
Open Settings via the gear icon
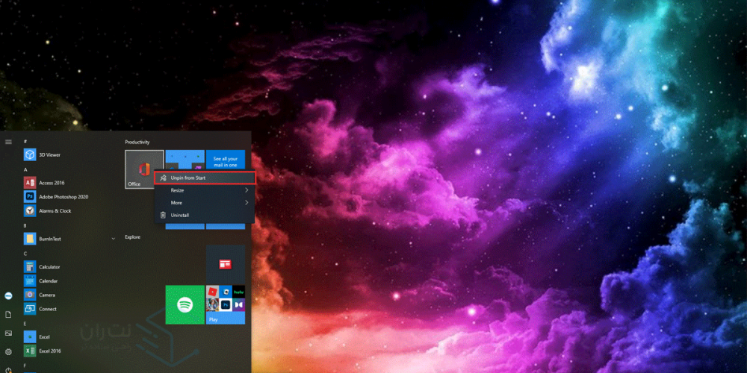point(8,351)
